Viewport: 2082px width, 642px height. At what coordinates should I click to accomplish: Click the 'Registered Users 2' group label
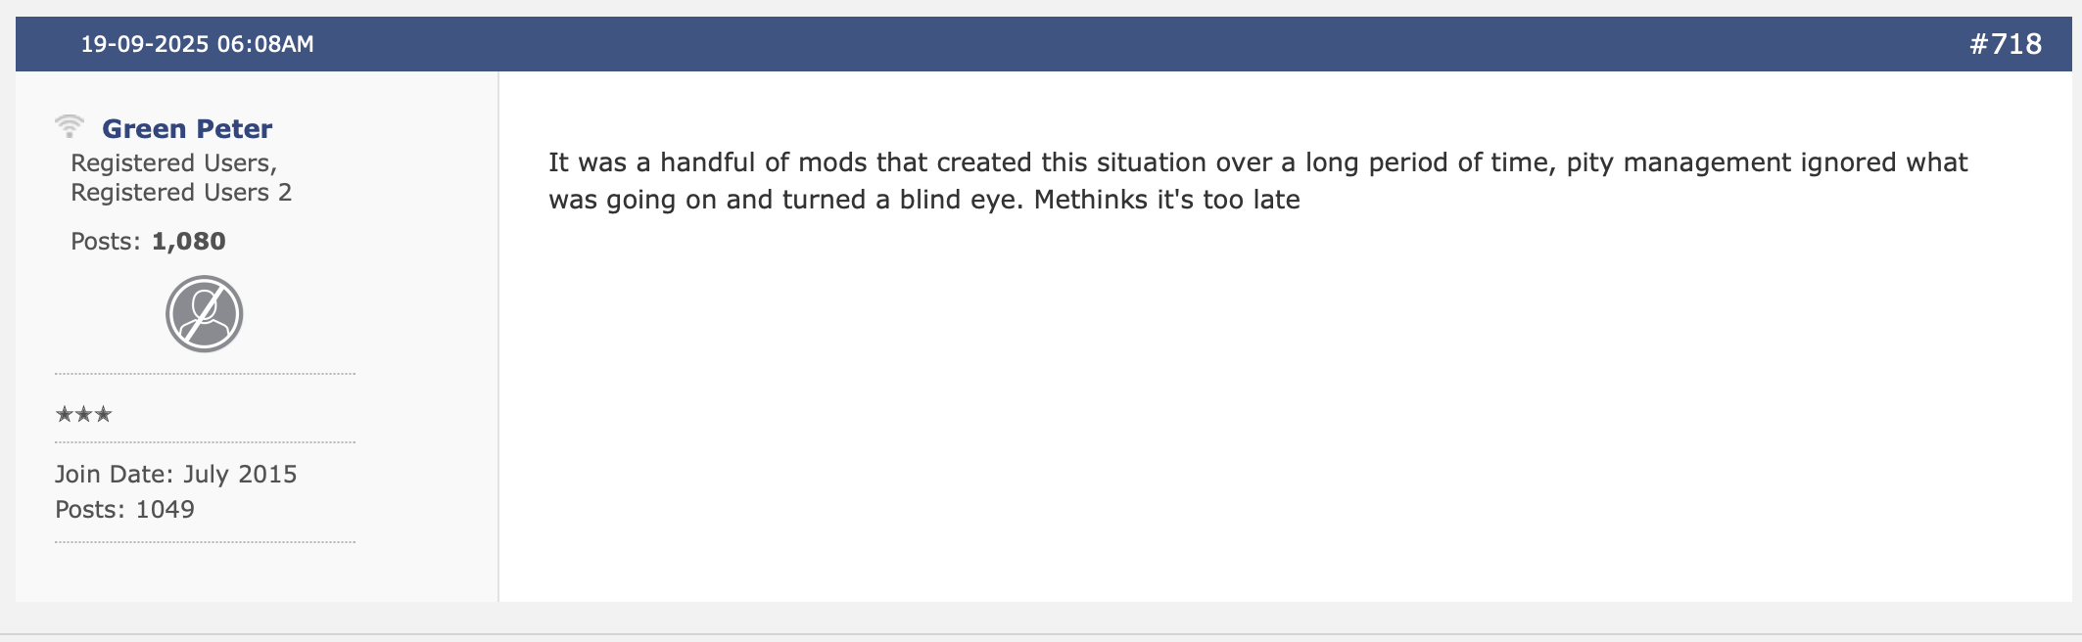[x=181, y=192]
